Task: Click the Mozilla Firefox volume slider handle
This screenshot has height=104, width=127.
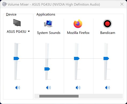Action: click(77, 59)
